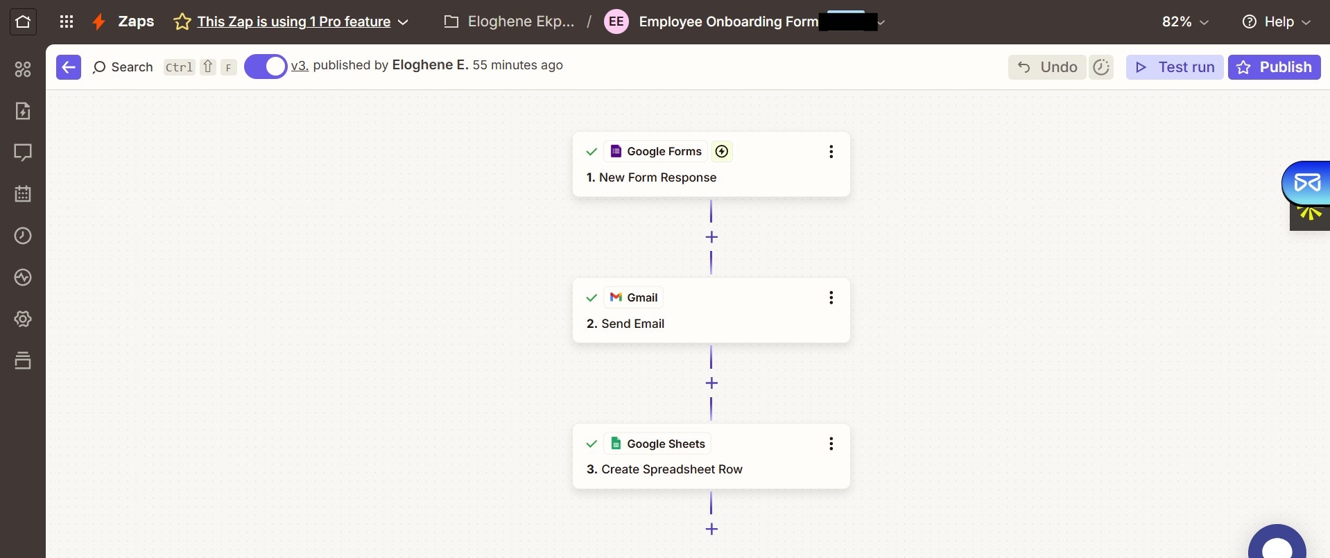The height and width of the screenshot is (558, 1330).
Task: Add step between Gmail and Google Sheets
Action: tap(711, 383)
